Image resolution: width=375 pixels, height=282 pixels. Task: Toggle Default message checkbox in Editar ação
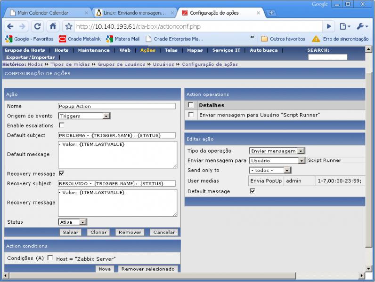[x=253, y=191]
